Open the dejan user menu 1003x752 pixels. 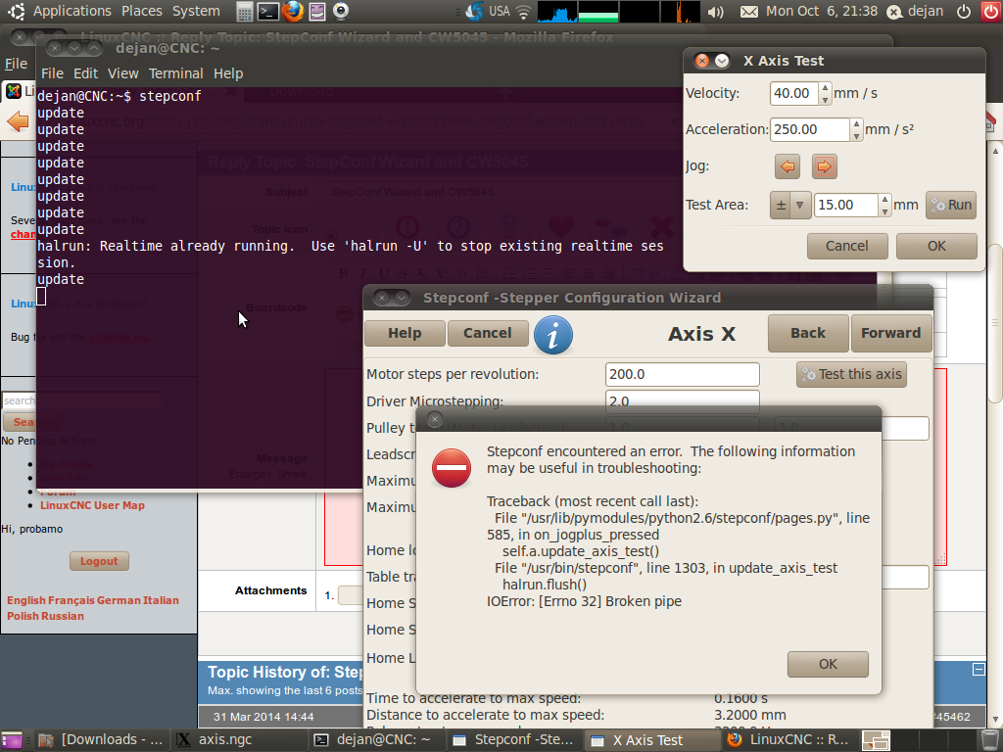point(915,11)
